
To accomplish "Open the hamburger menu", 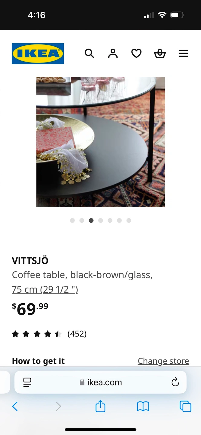I will tap(183, 53).
